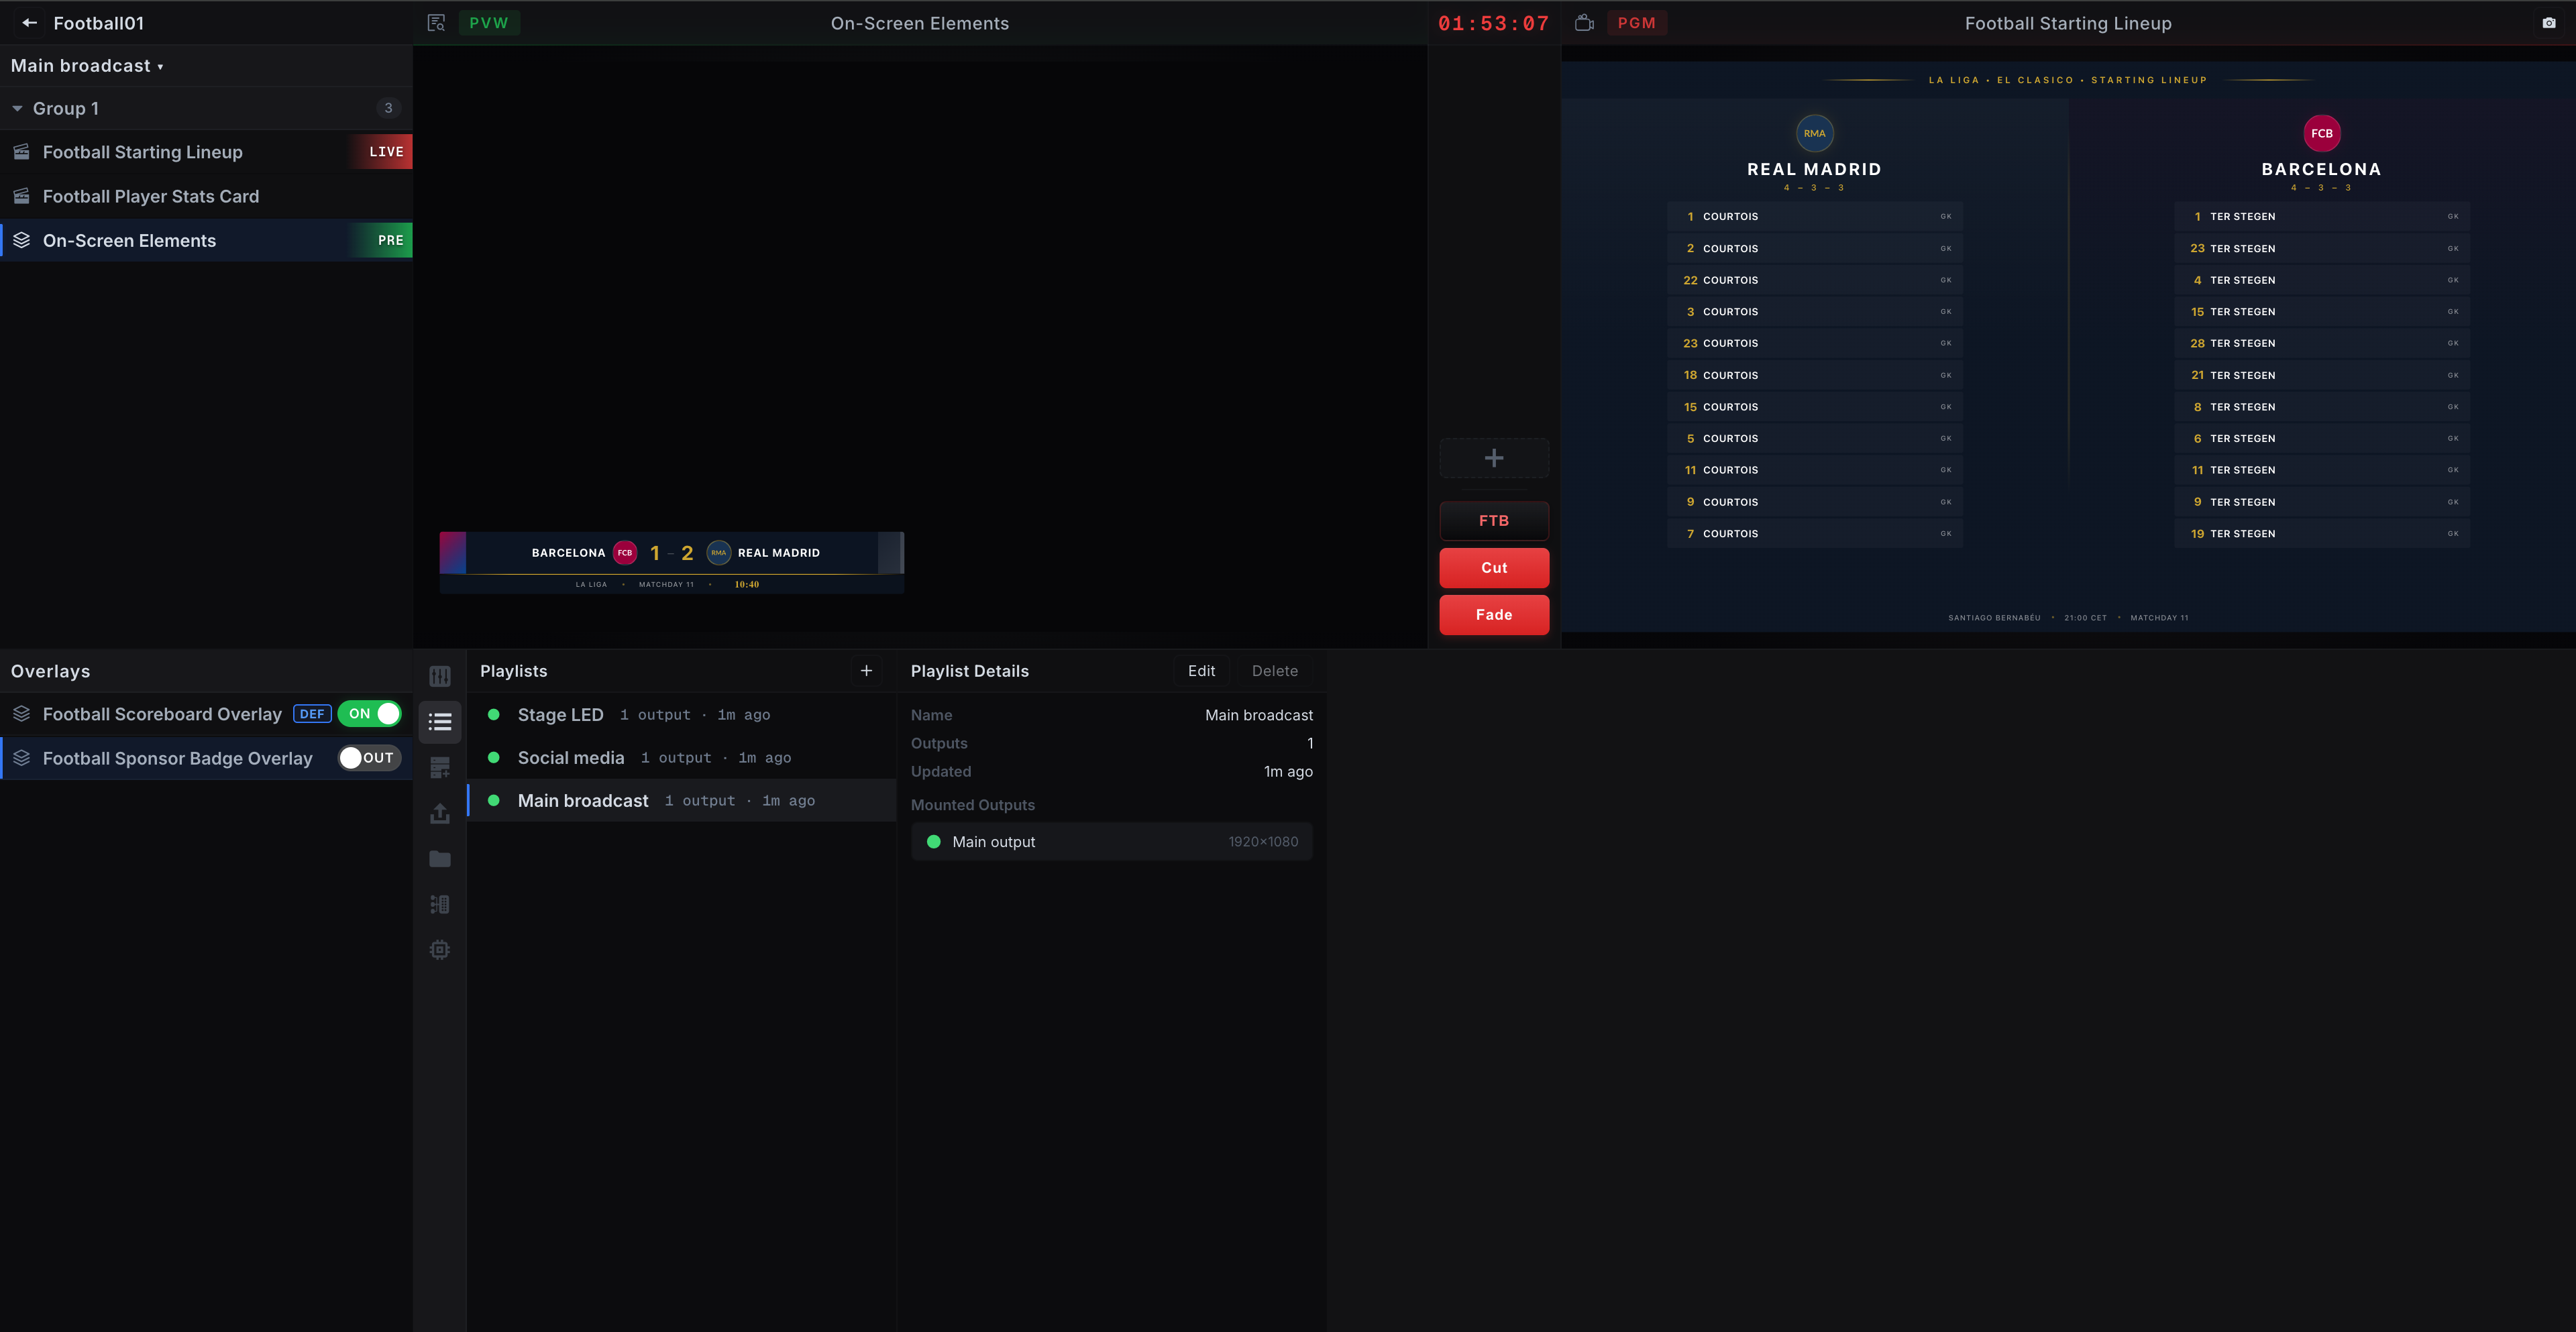The image size is (2576, 1332).
Task: Click the clapperboard icon of Football Player Stats Card
Action: (x=21, y=196)
